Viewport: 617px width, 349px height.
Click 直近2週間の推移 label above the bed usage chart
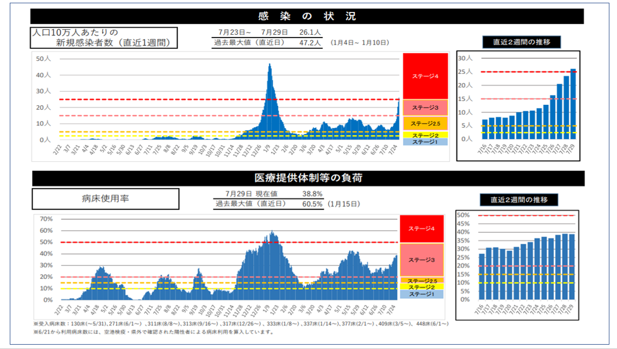(519, 200)
